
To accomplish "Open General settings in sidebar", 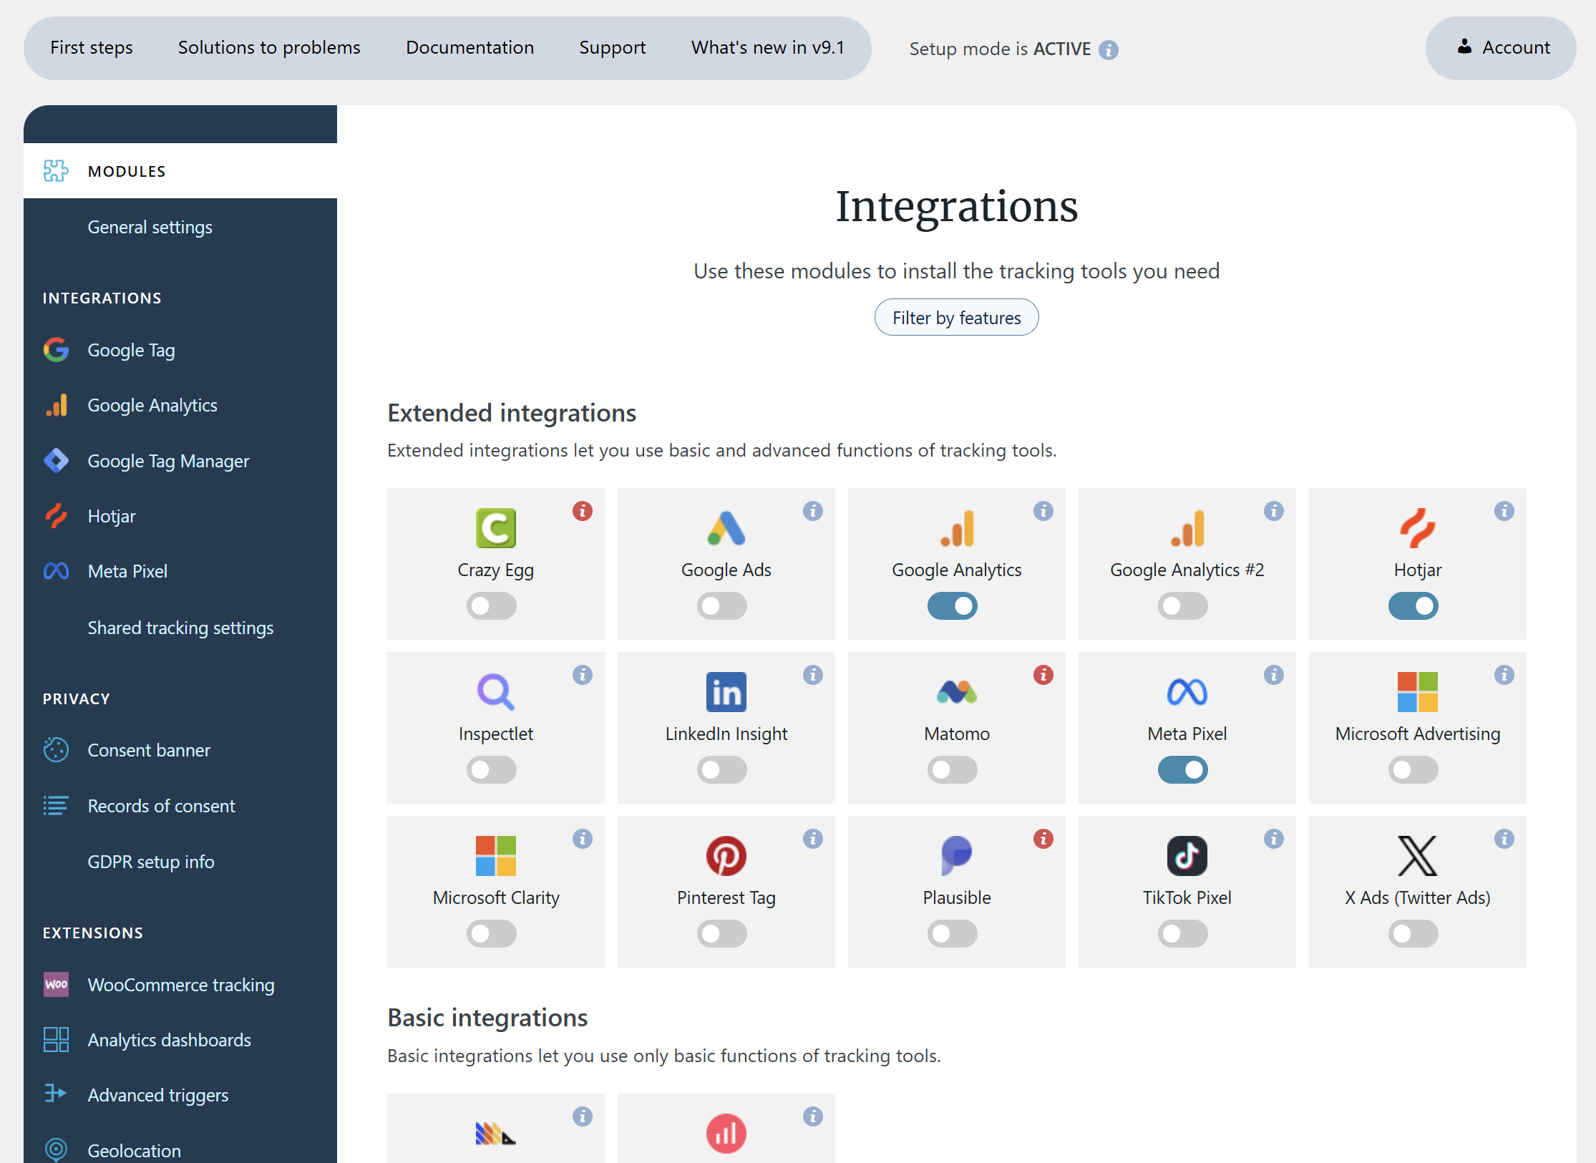I will 150,227.
